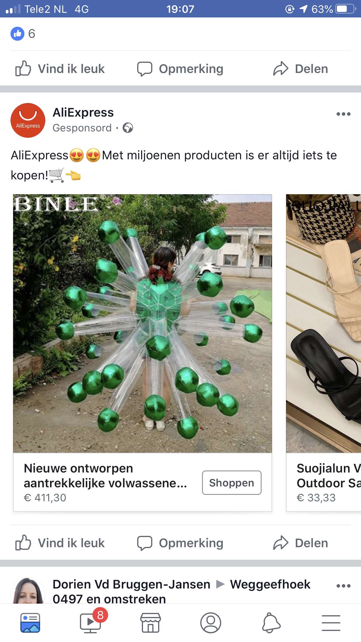The height and width of the screenshot is (642, 361).
Task: Open the green balloon costume product image
Action: point(142,323)
